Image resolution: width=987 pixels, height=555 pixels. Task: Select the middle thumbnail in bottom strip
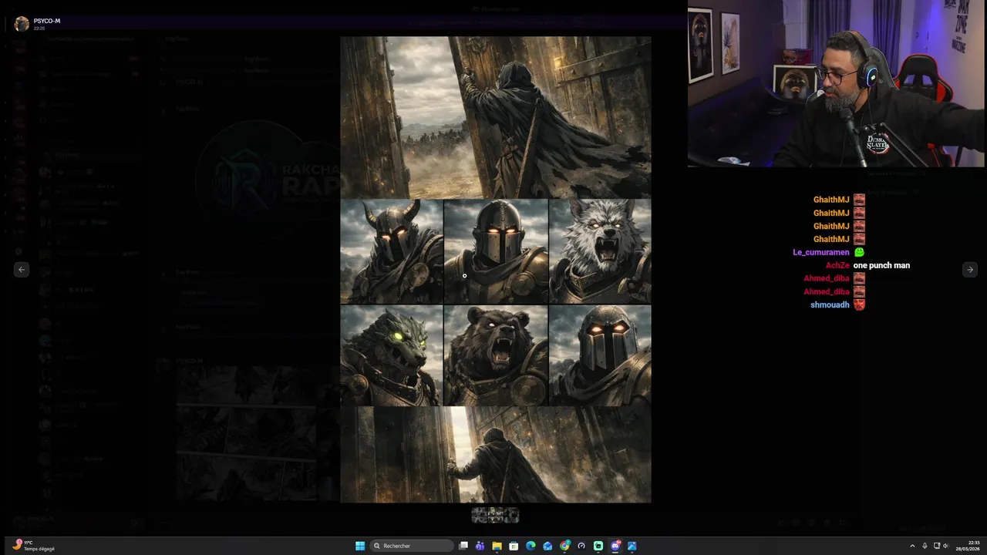[x=495, y=515]
